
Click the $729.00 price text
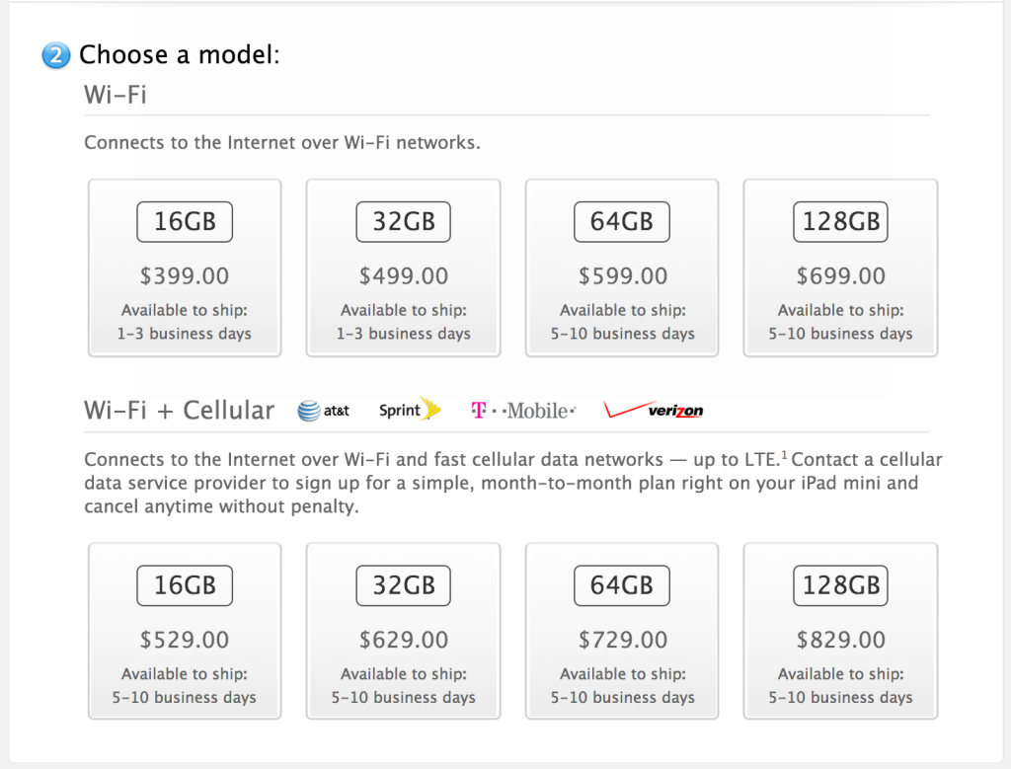point(623,640)
